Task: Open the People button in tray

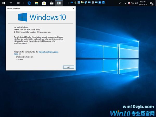Action: coord(120,3)
